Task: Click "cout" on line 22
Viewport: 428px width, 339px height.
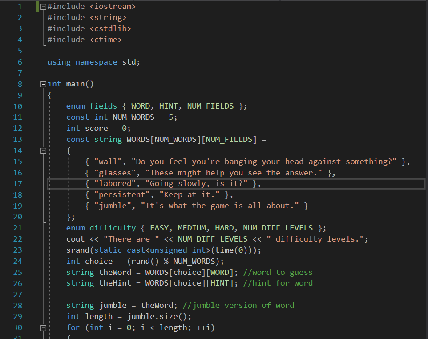Action: point(75,239)
